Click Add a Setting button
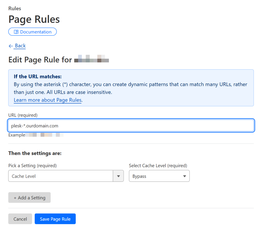Screen dimensions: 280x245 click(30, 198)
